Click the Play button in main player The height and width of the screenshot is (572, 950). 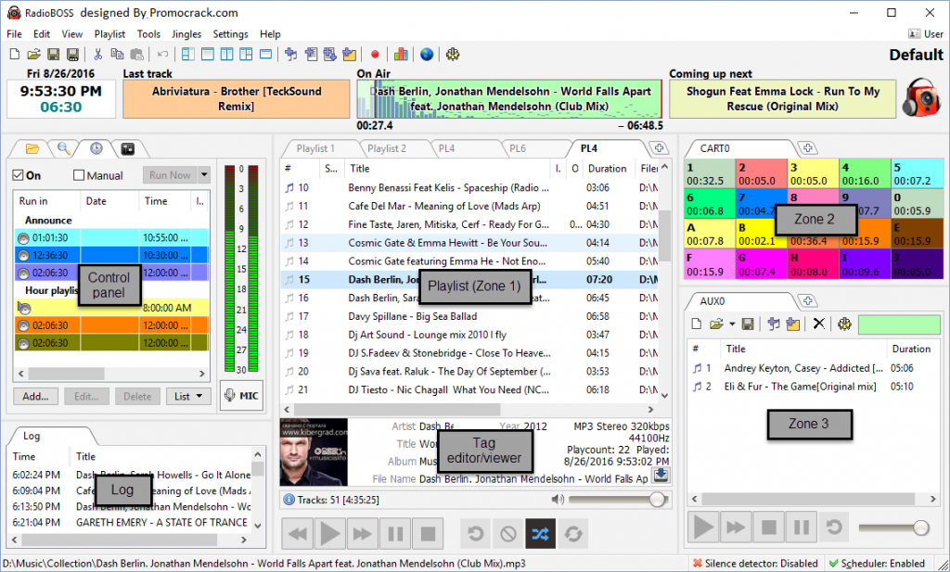point(330,533)
